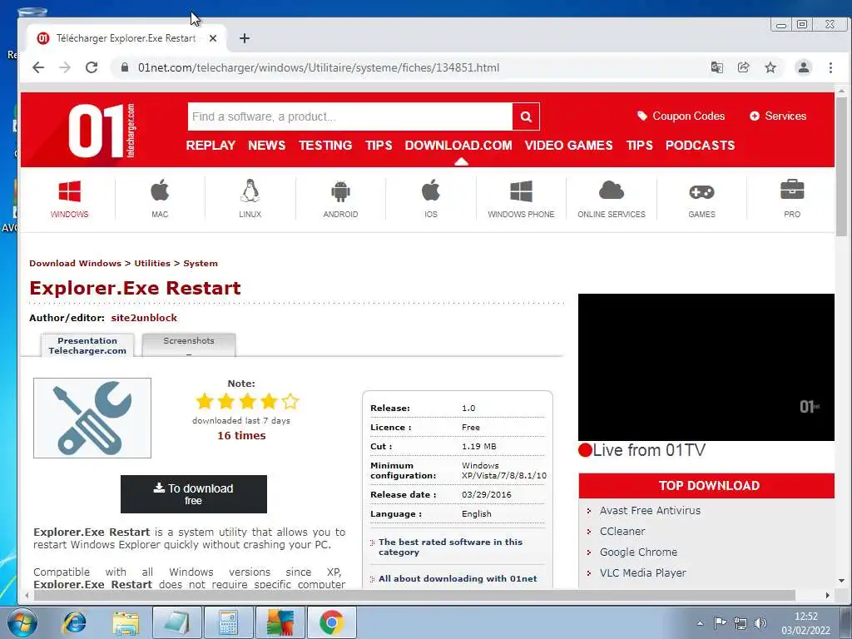The width and height of the screenshot is (852, 639).
Task: Click the Download Windows breadcrumb
Action: (x=75, y=263)
